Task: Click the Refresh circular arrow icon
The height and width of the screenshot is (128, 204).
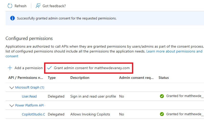Action: (10, 6)
